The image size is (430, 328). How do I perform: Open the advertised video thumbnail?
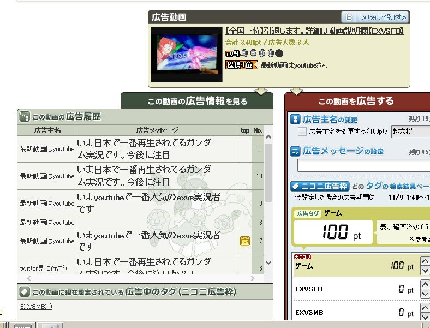pyautogui.click(x=187, y=54)
